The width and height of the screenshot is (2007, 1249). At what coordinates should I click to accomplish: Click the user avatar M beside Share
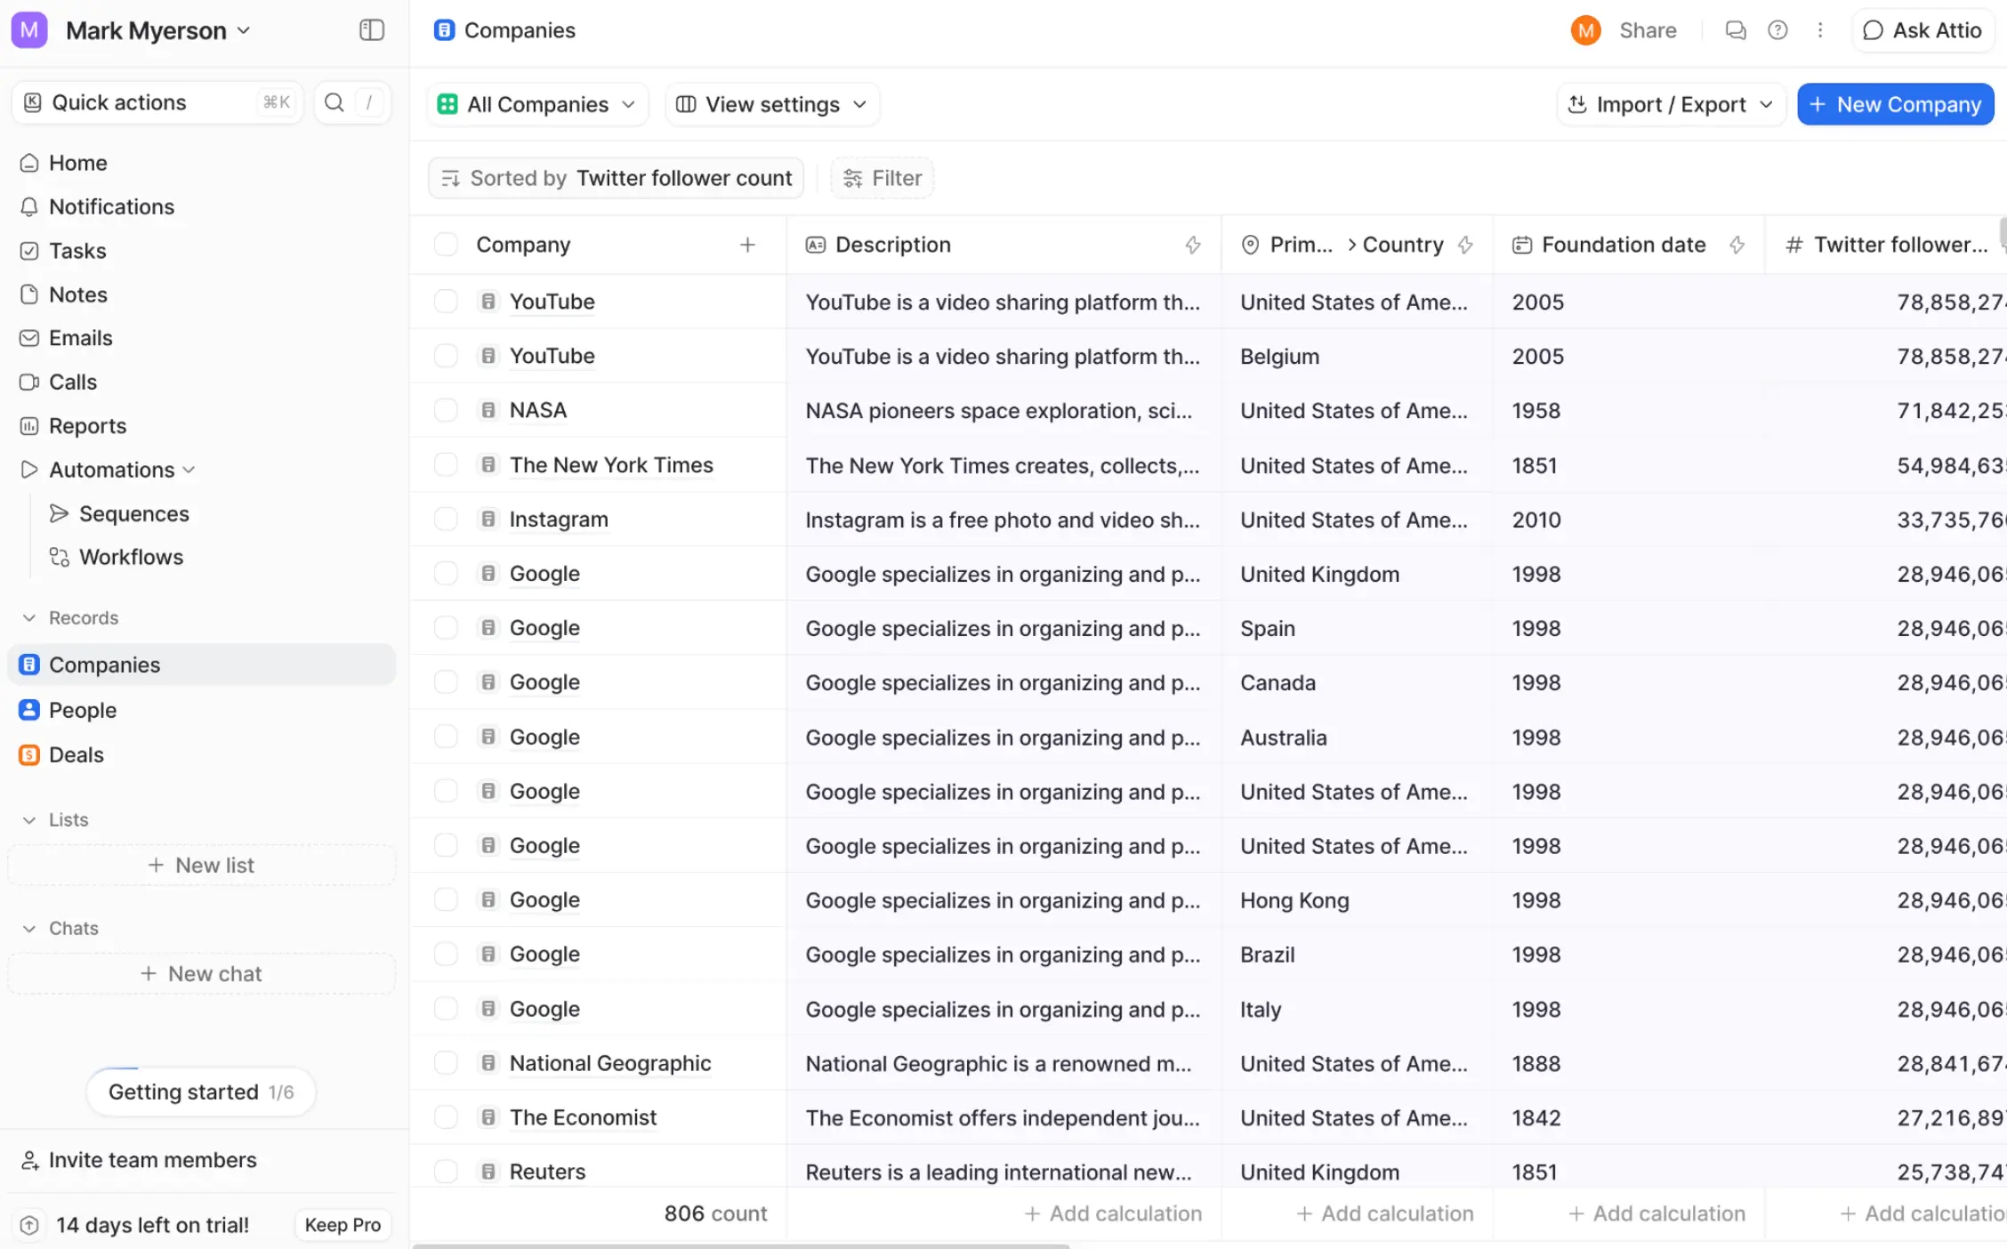click(1585, 30)
